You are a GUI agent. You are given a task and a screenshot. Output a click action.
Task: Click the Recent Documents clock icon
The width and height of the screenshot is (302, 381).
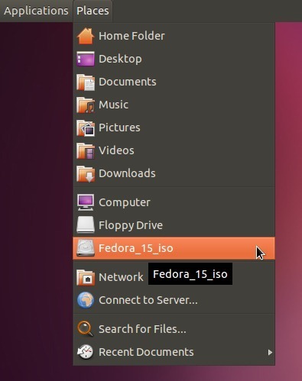[x=86, y=352]
